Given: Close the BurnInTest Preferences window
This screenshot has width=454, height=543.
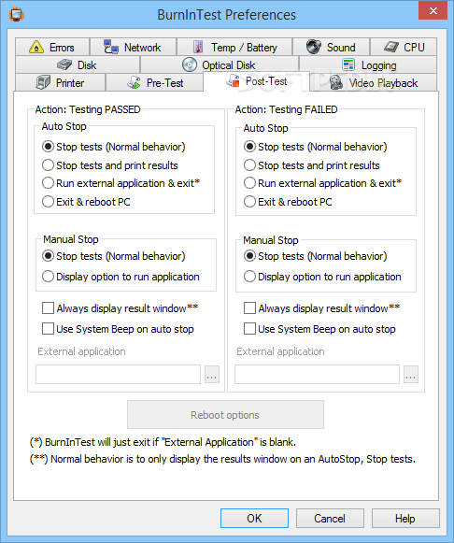Looking at the screenshot, I should pos(433,10).
